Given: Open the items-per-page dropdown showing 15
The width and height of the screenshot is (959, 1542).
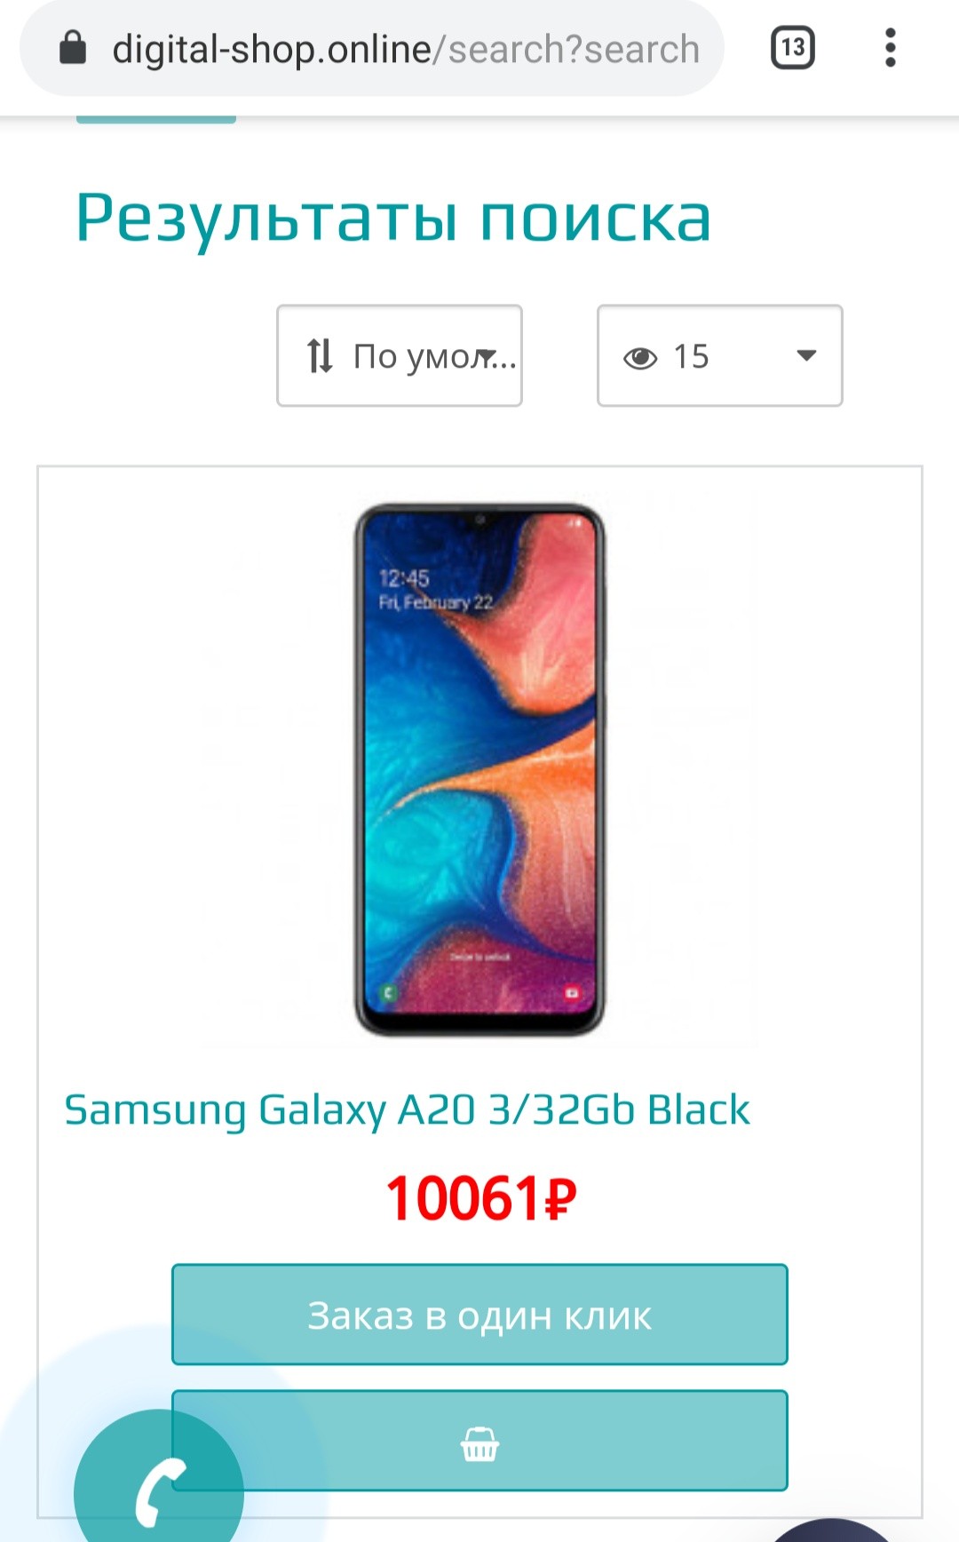Looking at the screenshot, I should (x=719, y=356).
